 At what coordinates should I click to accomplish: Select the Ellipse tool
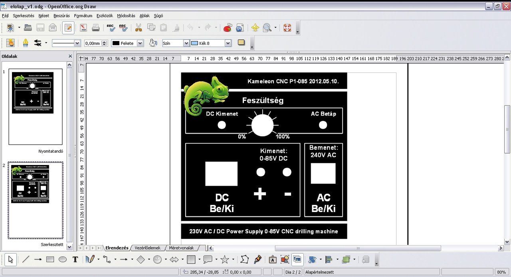click(x=62, y=259)
